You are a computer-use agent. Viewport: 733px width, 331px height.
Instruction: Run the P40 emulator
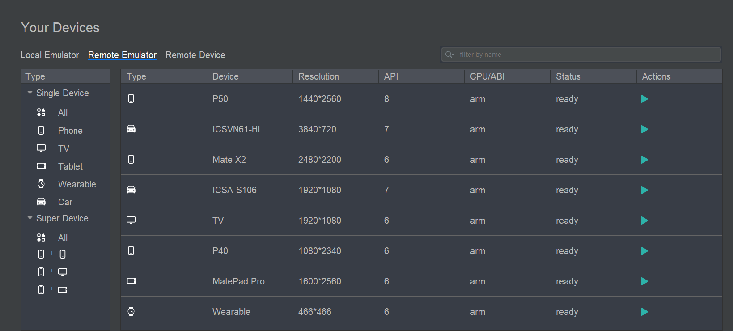tap(644, 251)
